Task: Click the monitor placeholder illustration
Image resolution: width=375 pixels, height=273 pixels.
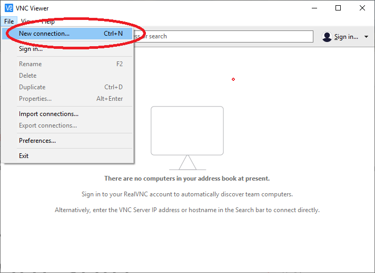Action: coord(187,138)
